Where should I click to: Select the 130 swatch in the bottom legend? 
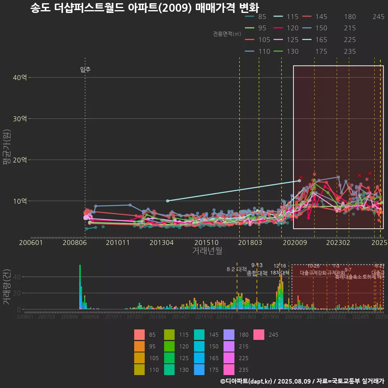169,370
